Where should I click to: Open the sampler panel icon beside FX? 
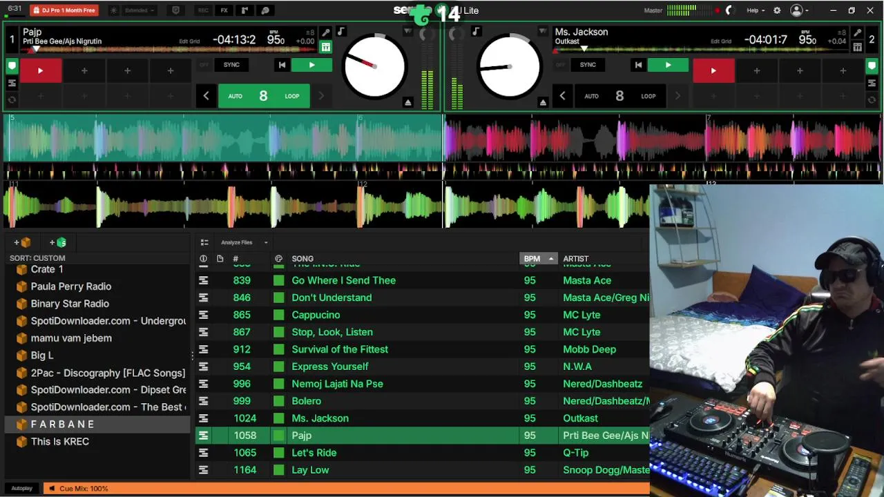(x=244, y=10)
